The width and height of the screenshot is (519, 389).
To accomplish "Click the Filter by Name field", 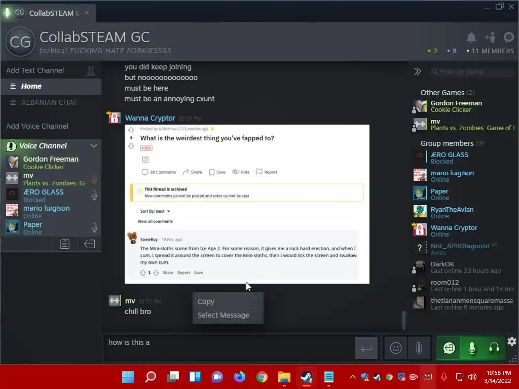I will (473, 71).
